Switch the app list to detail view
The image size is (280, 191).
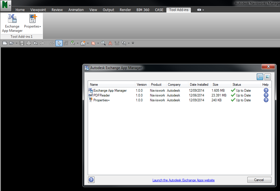260,77
